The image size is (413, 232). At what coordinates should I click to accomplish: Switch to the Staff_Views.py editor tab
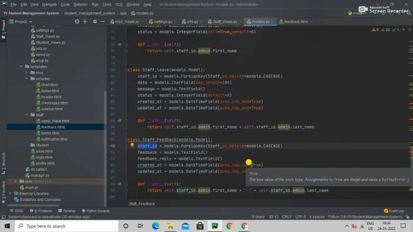[x=225, y=21]
